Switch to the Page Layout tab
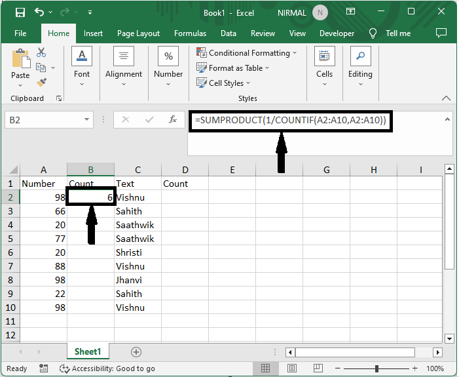This screenshot has width=459, height=377. pos(138,33)
